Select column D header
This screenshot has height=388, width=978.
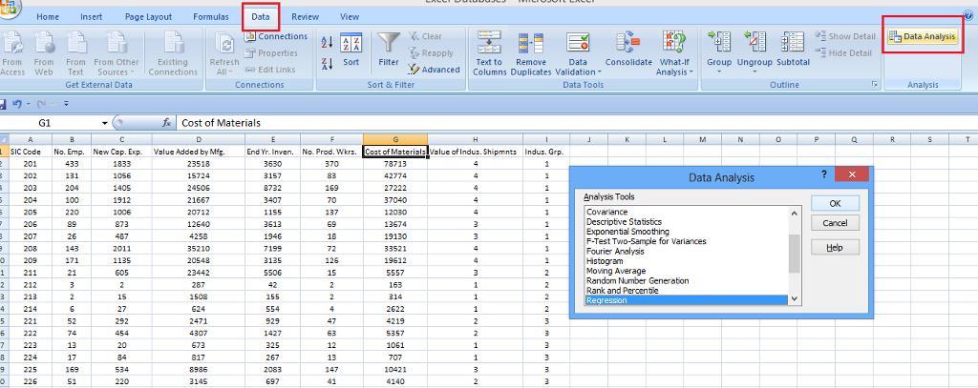(199, 139)
